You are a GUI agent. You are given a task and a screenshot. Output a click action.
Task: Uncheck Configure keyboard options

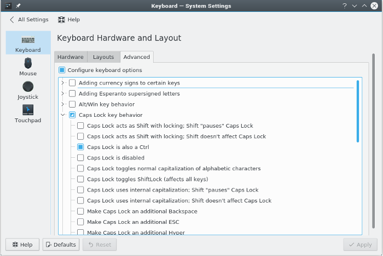pyautogui.click(x=62, y=70)
